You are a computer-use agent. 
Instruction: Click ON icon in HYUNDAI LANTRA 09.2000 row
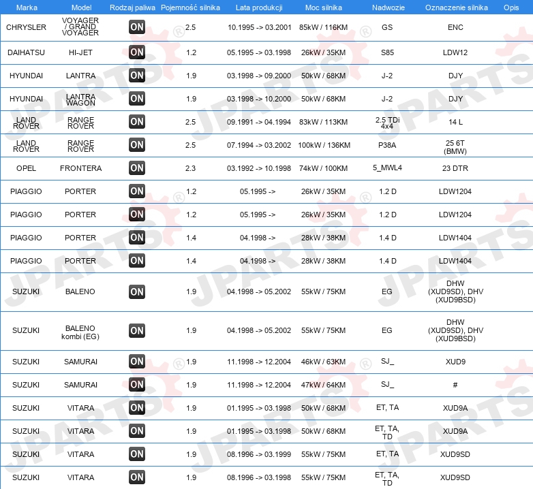[x=137, y=76]
